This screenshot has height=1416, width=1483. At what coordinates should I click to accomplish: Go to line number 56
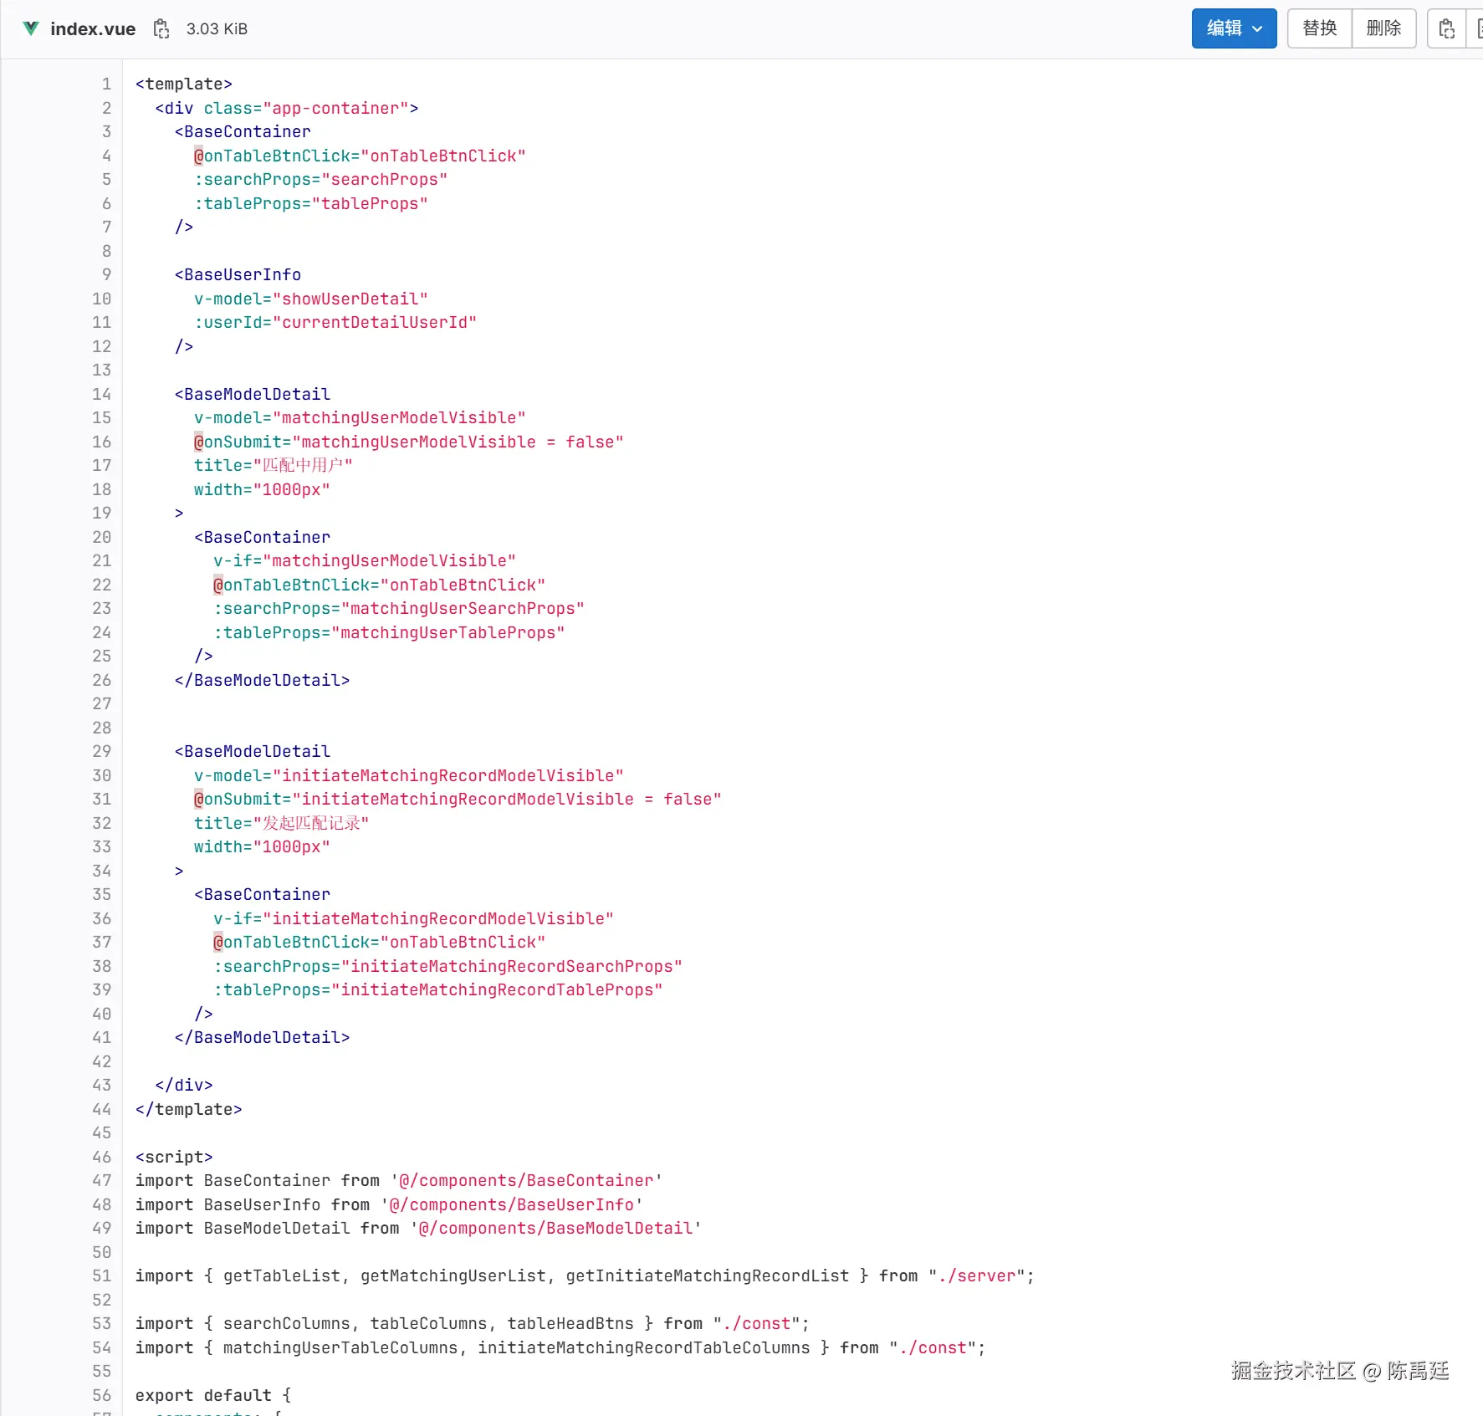[101, 1395]
